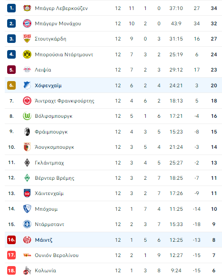The image size is (222, 278).
Task: Click the green Wolfsburg W logo
Action: pos(27,116)
